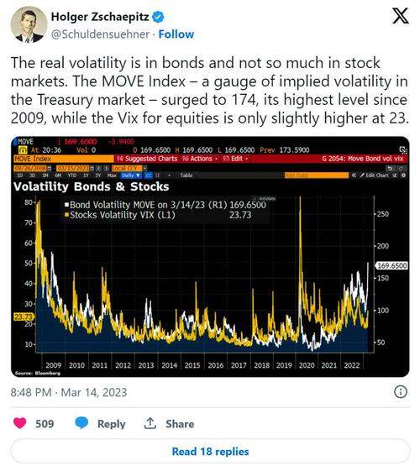
Task: Click the Edit Chart pencil button
Action: [374, 175]
